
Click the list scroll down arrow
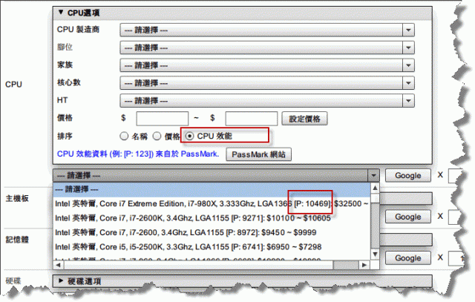tap(375, 255)
